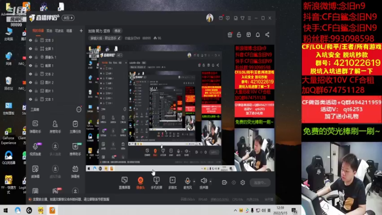Open the notification bell

click(258, 35)
